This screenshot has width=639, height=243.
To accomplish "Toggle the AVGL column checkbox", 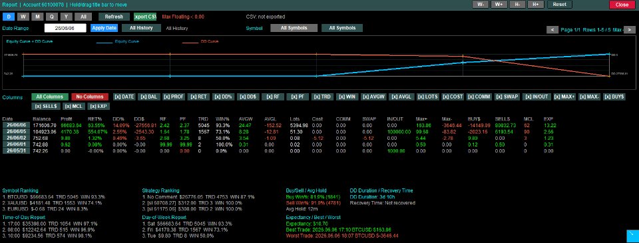I will (x=402, y=97).
